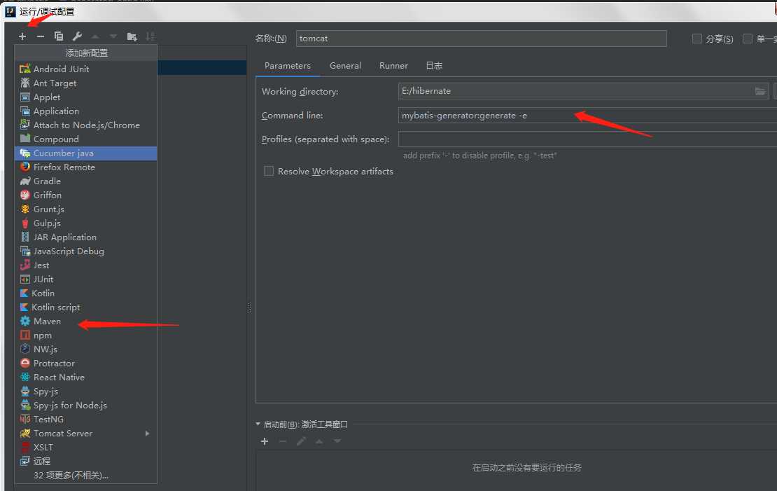The image size is (777, 491).
Task: Click the copy configuration icon
Action: (x=59, y=36)
